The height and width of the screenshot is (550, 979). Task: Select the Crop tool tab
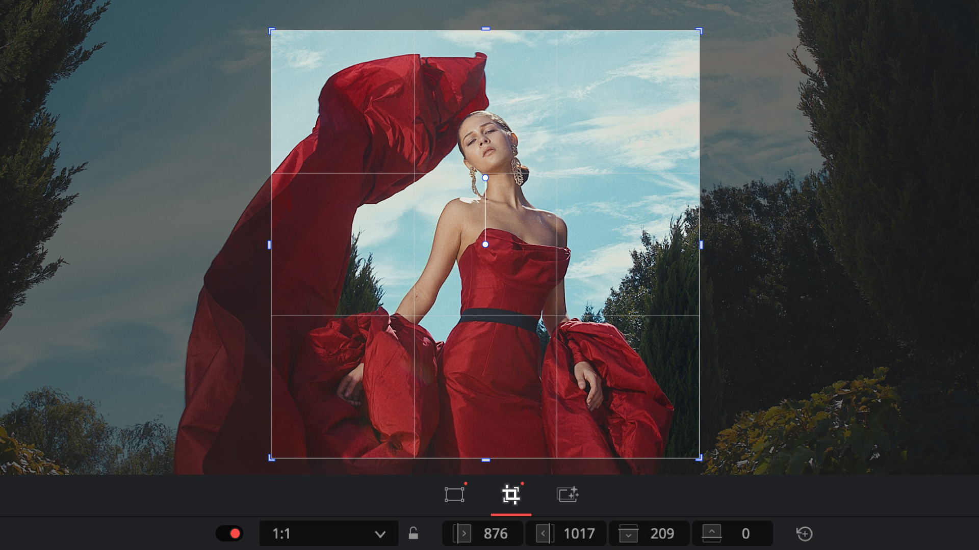click(x=511, y=494)
